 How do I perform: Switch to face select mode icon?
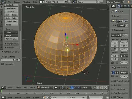[x=101, y=87]
